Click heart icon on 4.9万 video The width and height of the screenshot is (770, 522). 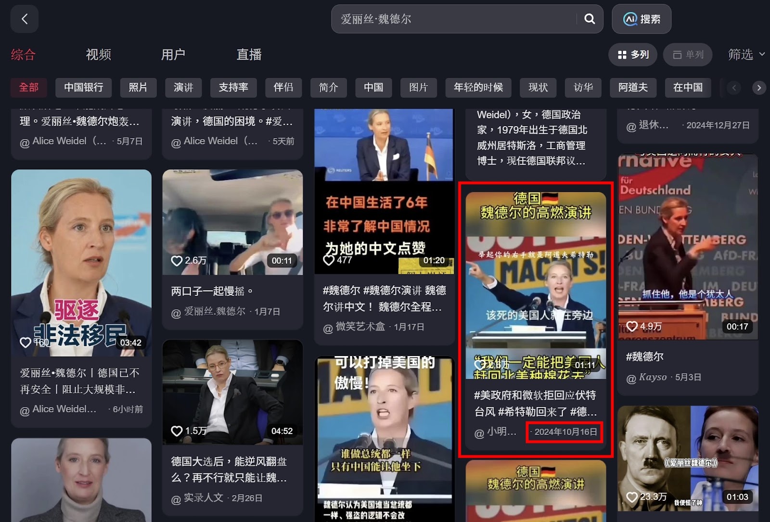(632, 327)
